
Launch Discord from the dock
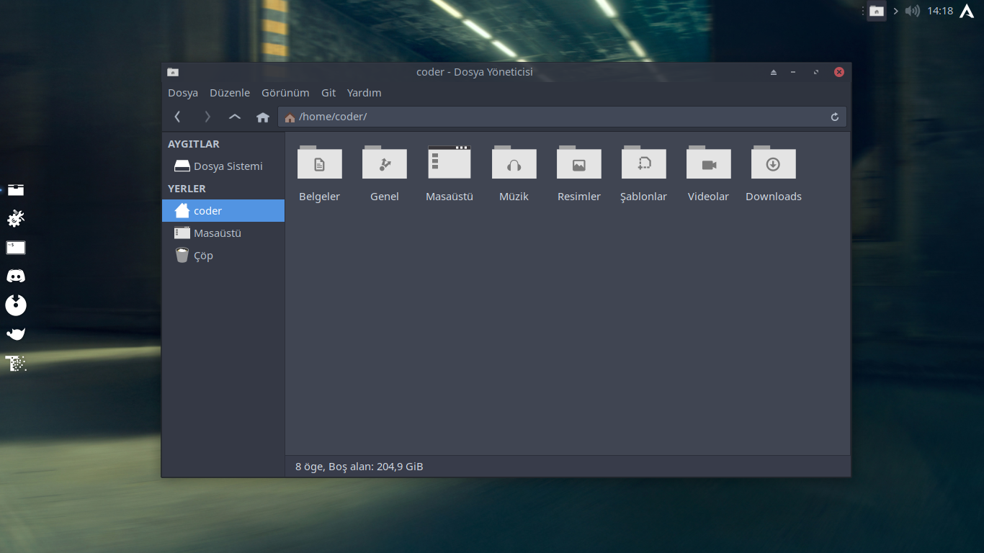pyautogui.click(x=16, y=276)
